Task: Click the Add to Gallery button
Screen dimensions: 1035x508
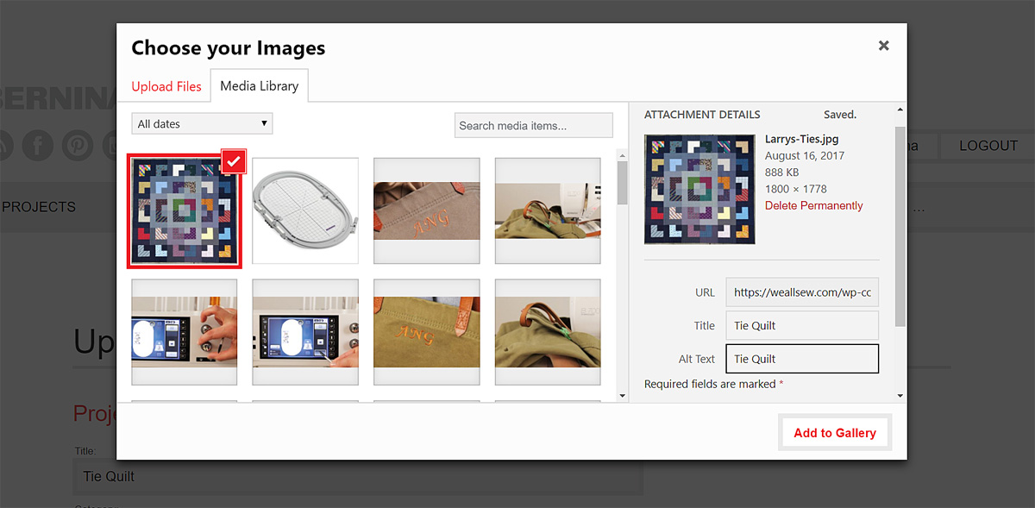Action: pos(835,433)
